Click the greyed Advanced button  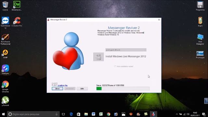pyautogui.click(x=70, y=88)
